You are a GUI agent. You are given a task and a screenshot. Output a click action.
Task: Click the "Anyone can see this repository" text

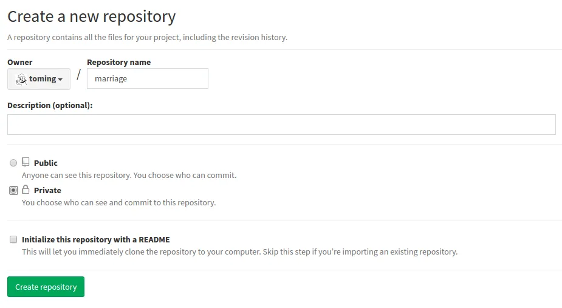click(129, 175)
